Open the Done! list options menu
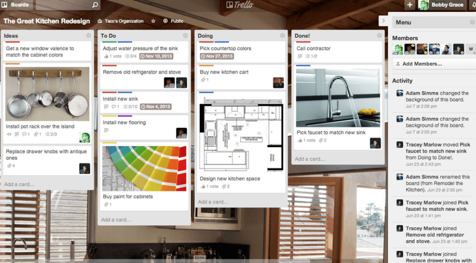The width and height of the screenshot is (476, 263). (x=379, y=35)
